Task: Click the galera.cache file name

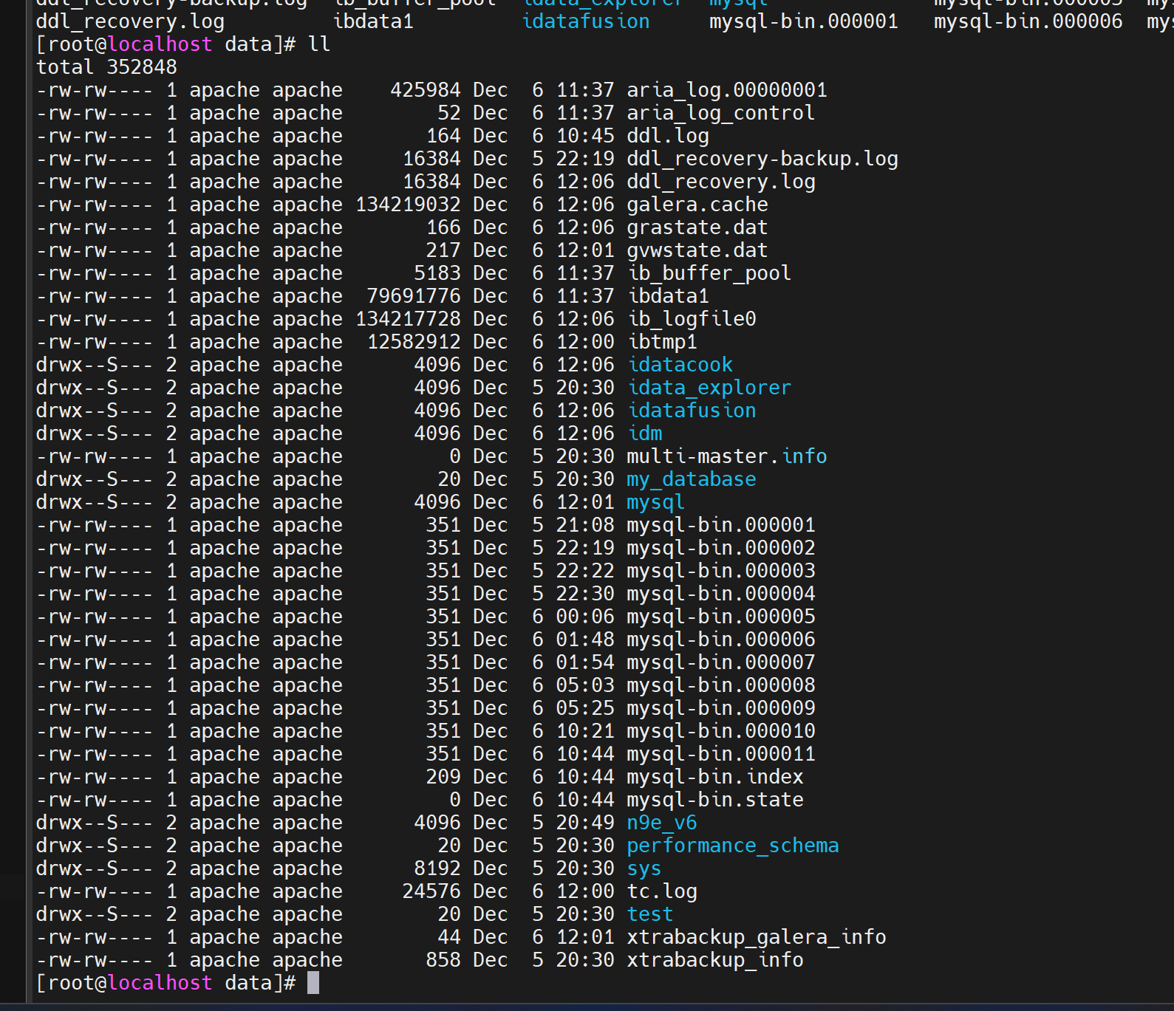Action: click(x=697, y=205)
